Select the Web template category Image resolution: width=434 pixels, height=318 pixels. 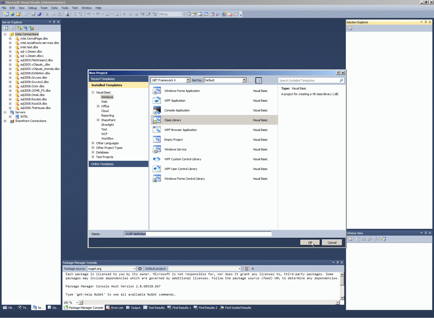pos(104,102)
